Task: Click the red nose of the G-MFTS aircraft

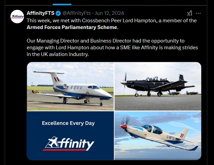Action: 124,127
